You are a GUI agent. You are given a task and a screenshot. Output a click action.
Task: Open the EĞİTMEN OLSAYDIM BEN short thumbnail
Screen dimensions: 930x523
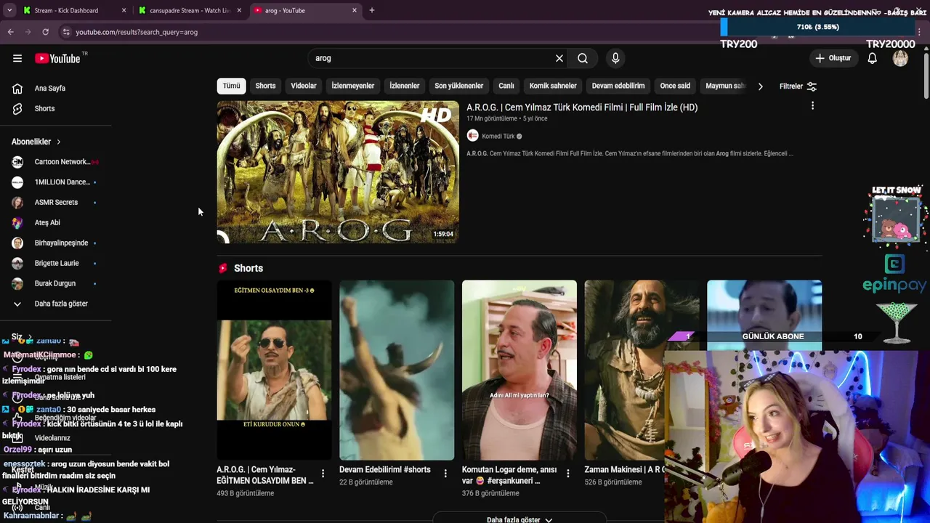pyautogui.click(x=274, y=370)
